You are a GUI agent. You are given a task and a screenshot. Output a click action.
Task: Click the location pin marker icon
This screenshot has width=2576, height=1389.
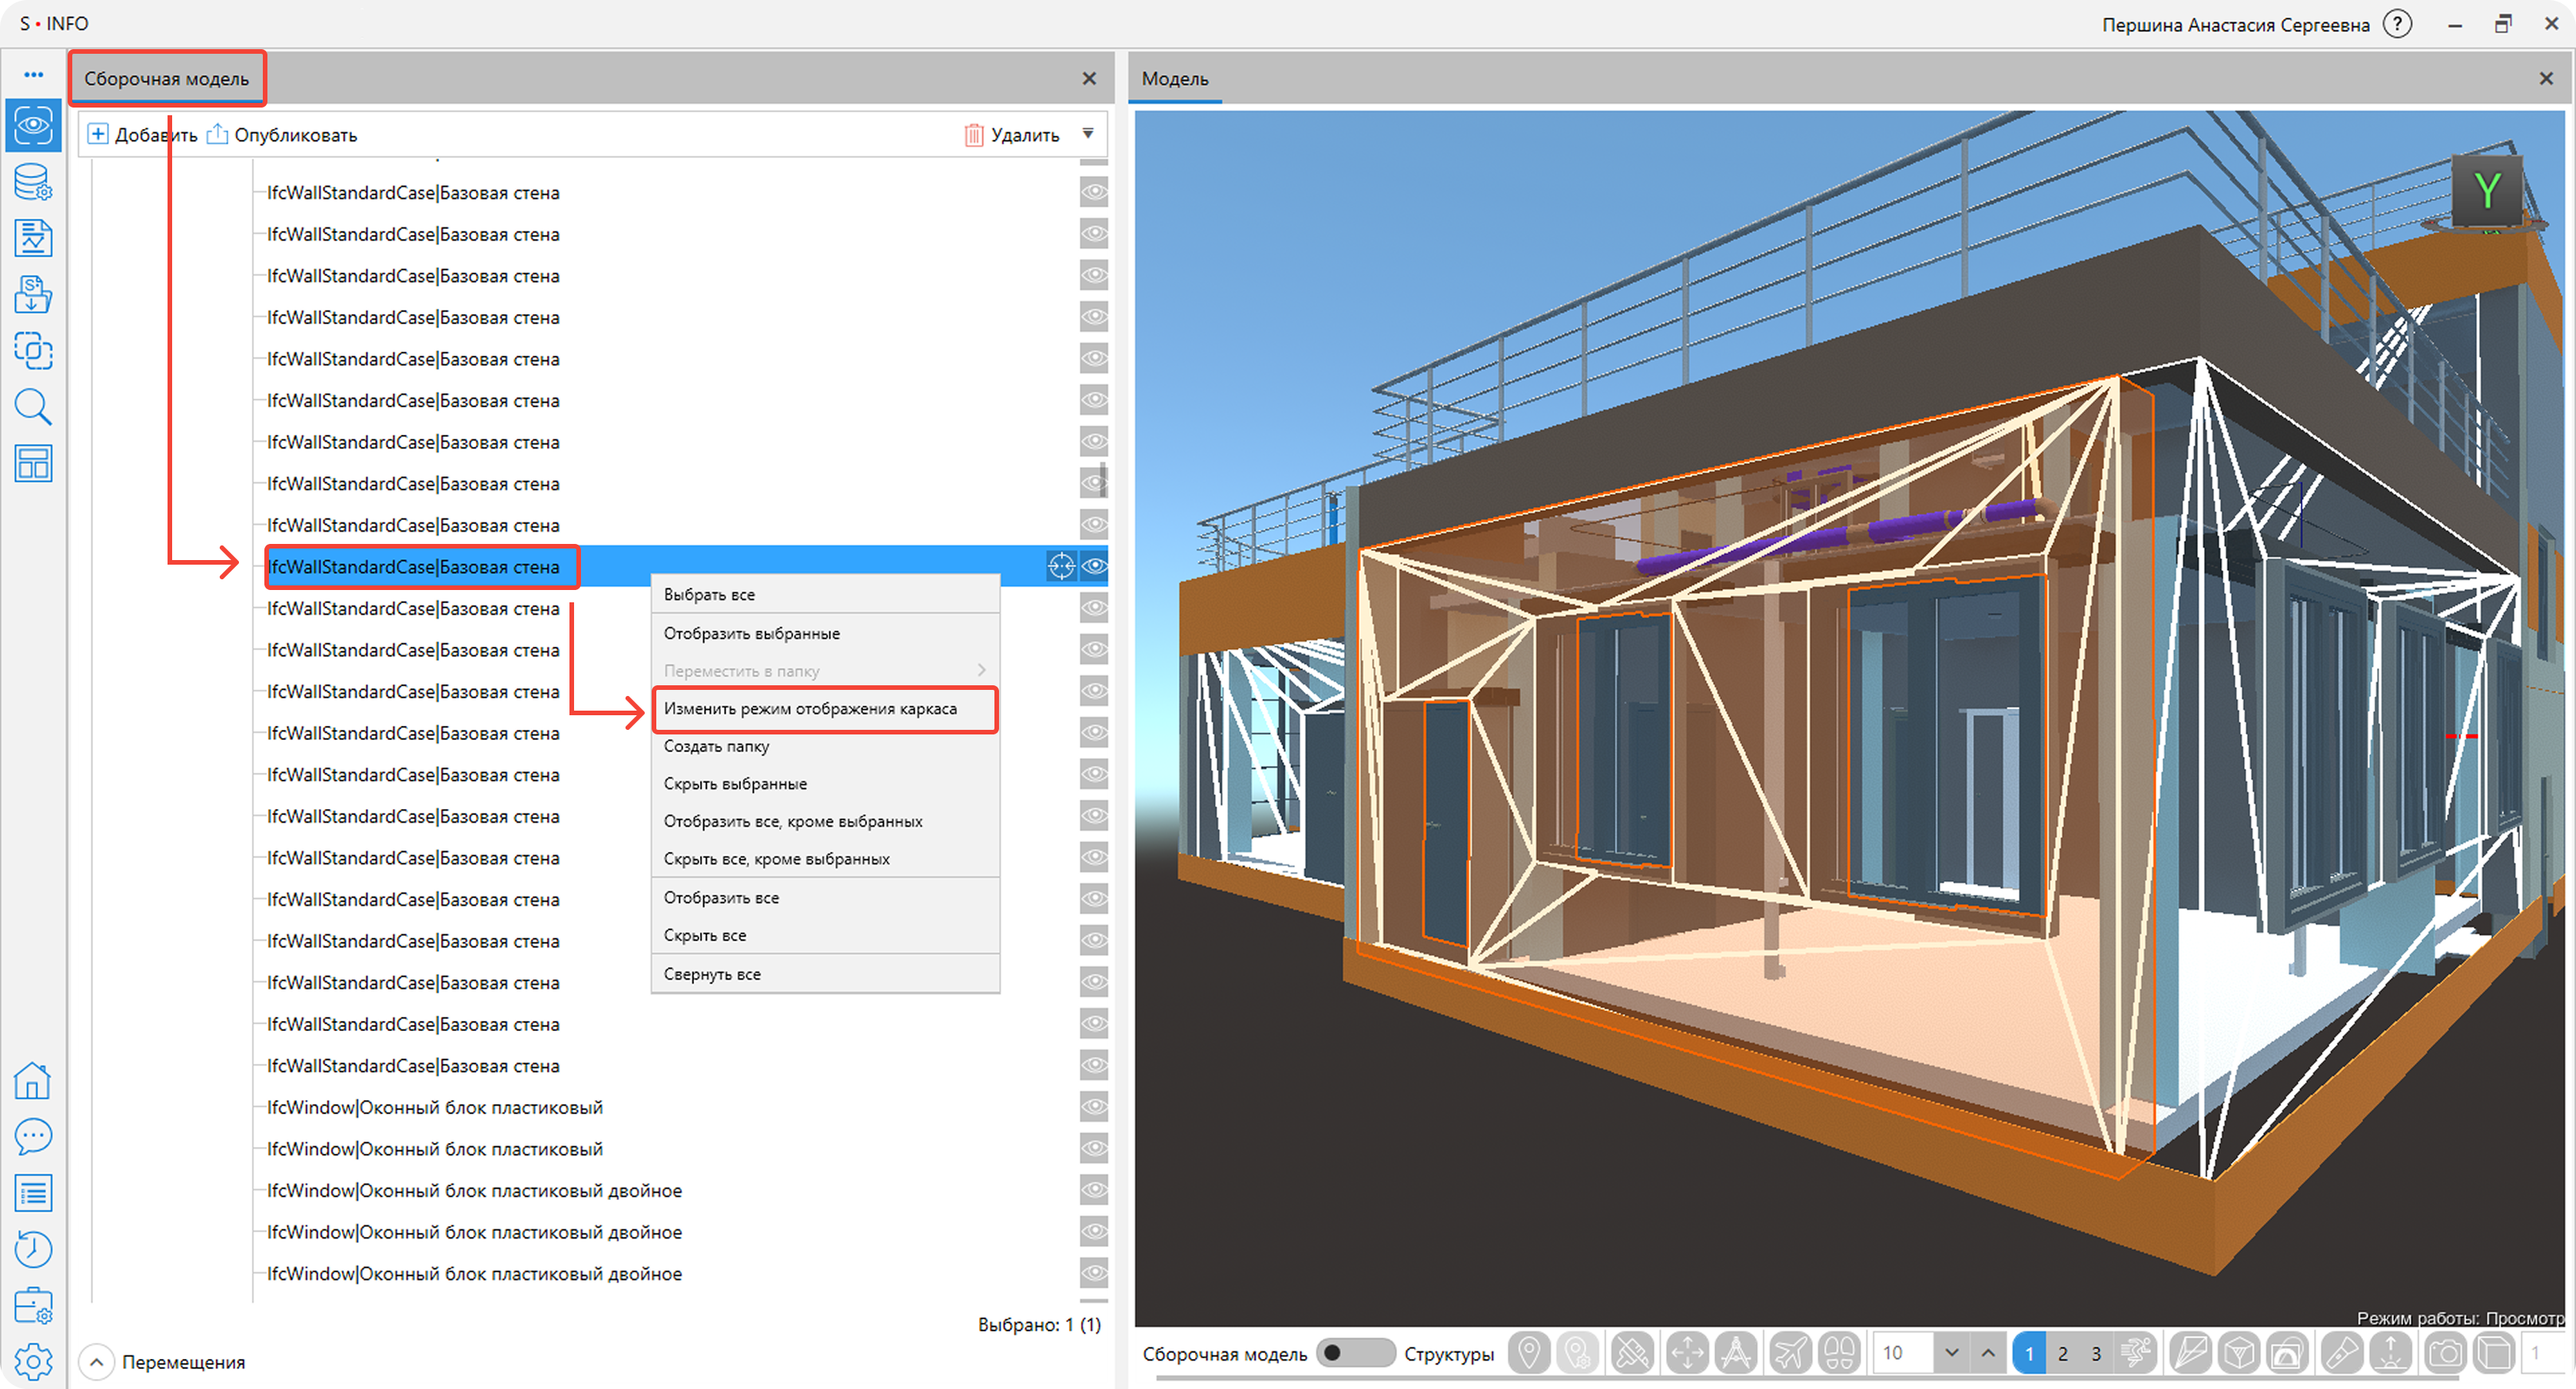(x=1529, y=1353)
